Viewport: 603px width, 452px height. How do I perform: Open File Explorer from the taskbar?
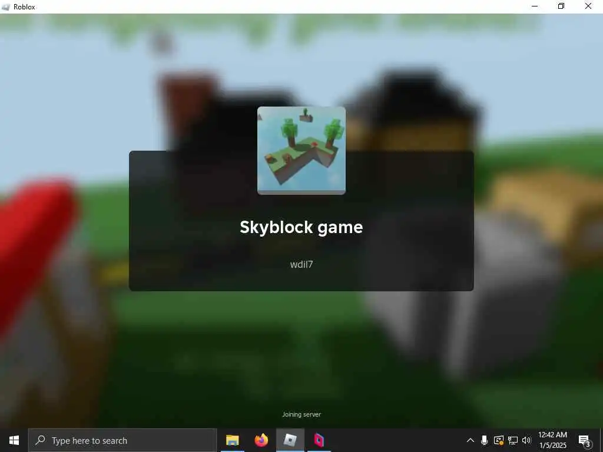[232, 440]
